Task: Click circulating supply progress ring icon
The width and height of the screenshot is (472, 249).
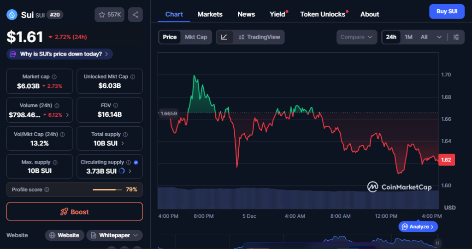Action: [x=122, y=171]
